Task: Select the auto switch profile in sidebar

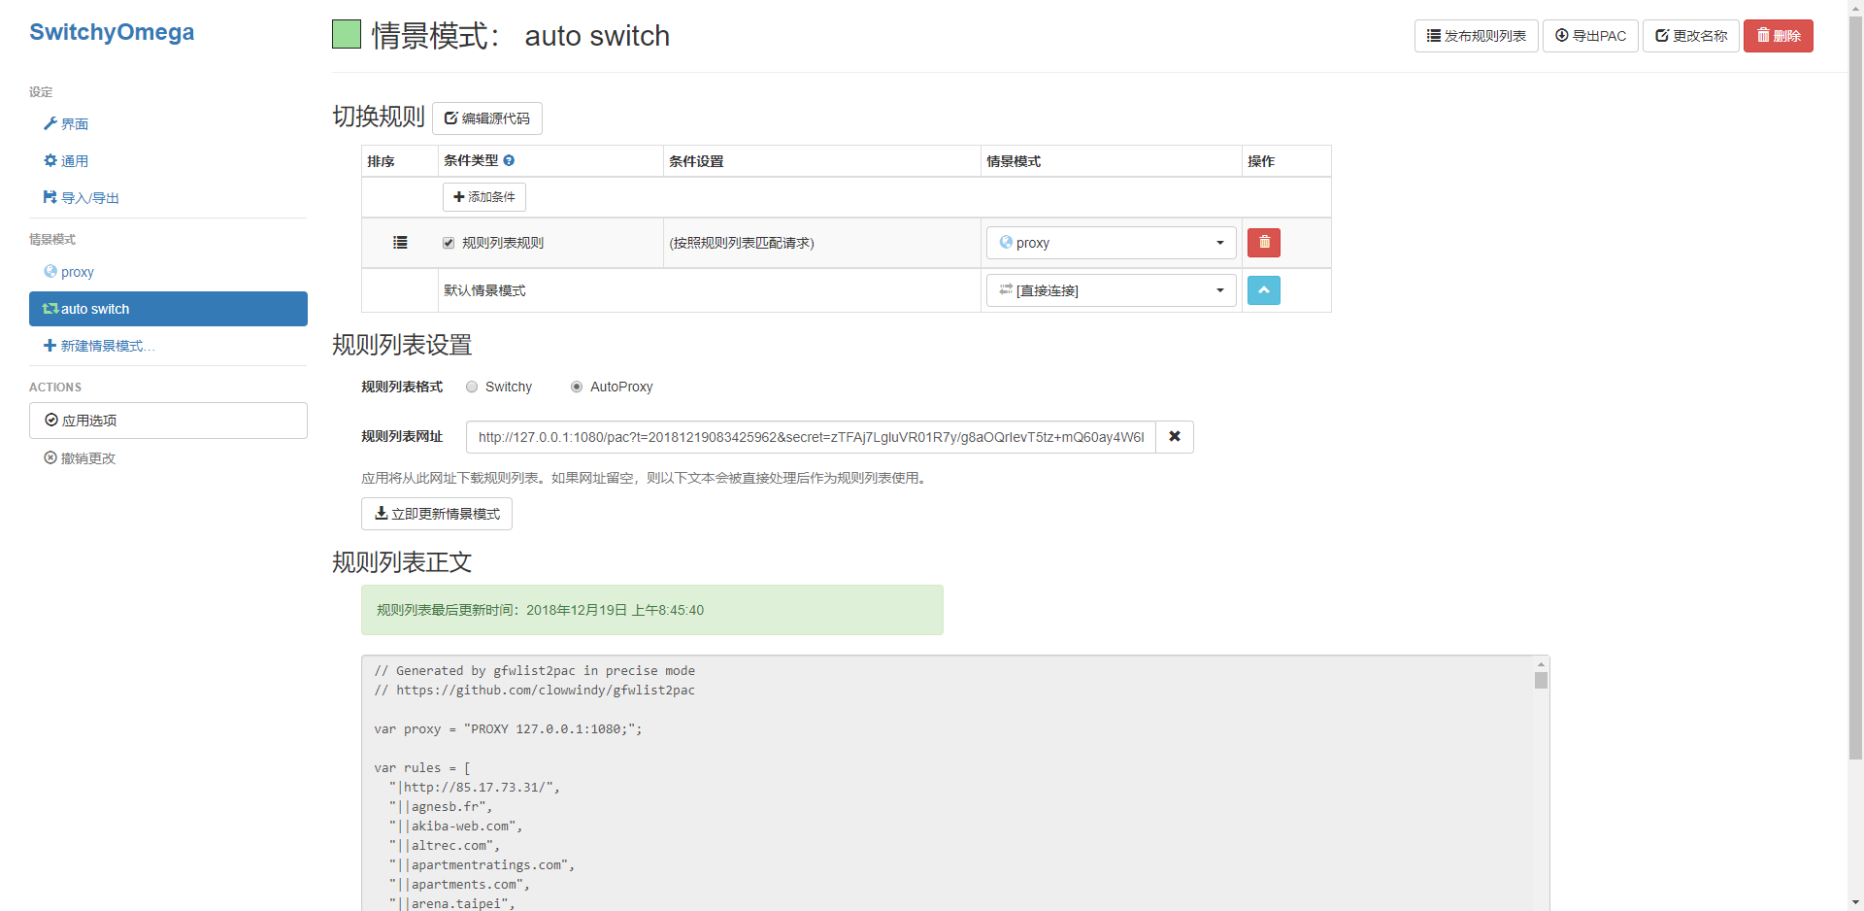Action: [168, 309]
